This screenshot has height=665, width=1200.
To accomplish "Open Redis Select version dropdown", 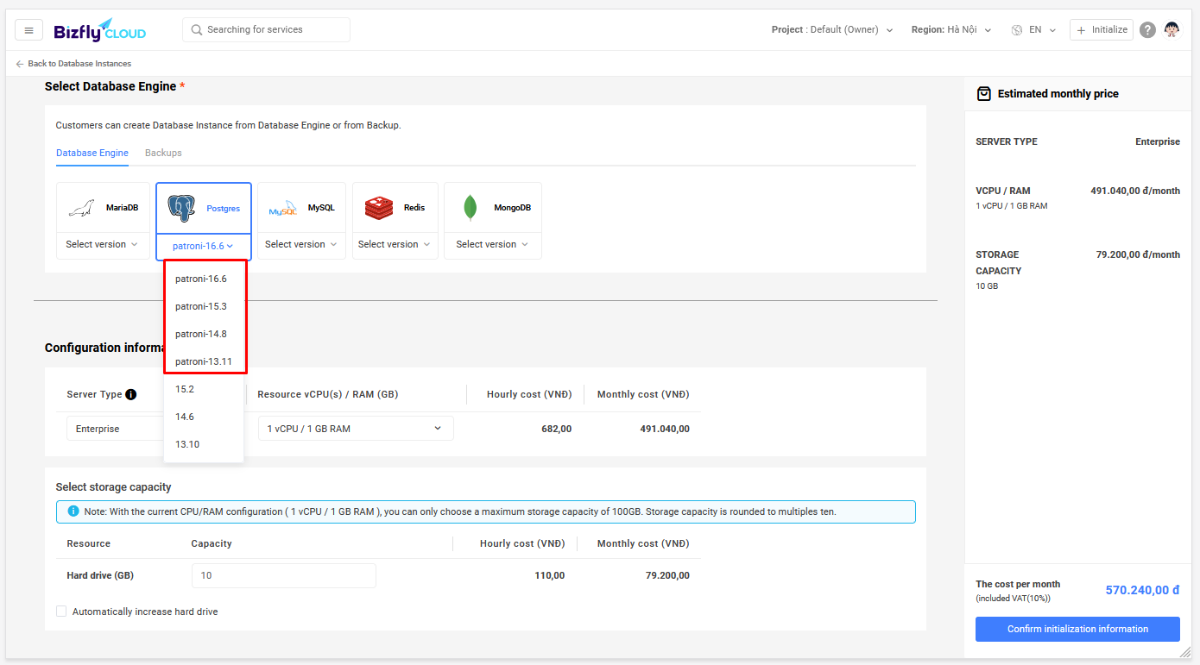I will [x=395, y=244].
